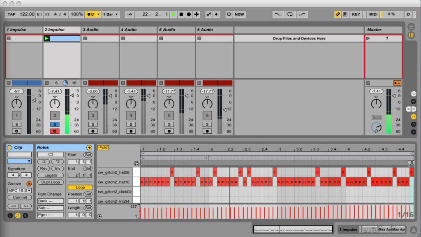The width and height of the screenshot is (421, 237).
Task: Select the 3 Audio track header
Action: pyautogui.click(x=100, y=30)
